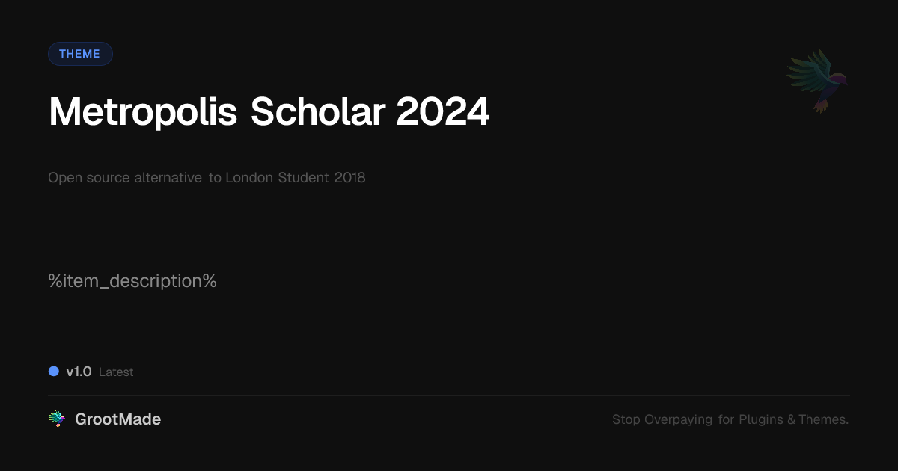Click the Latest release label
The width and height of the screenshot is (898, 471).
(116, 372)
